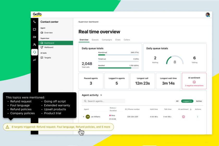
Task: Open the Paused agents card
Action: 91,81
